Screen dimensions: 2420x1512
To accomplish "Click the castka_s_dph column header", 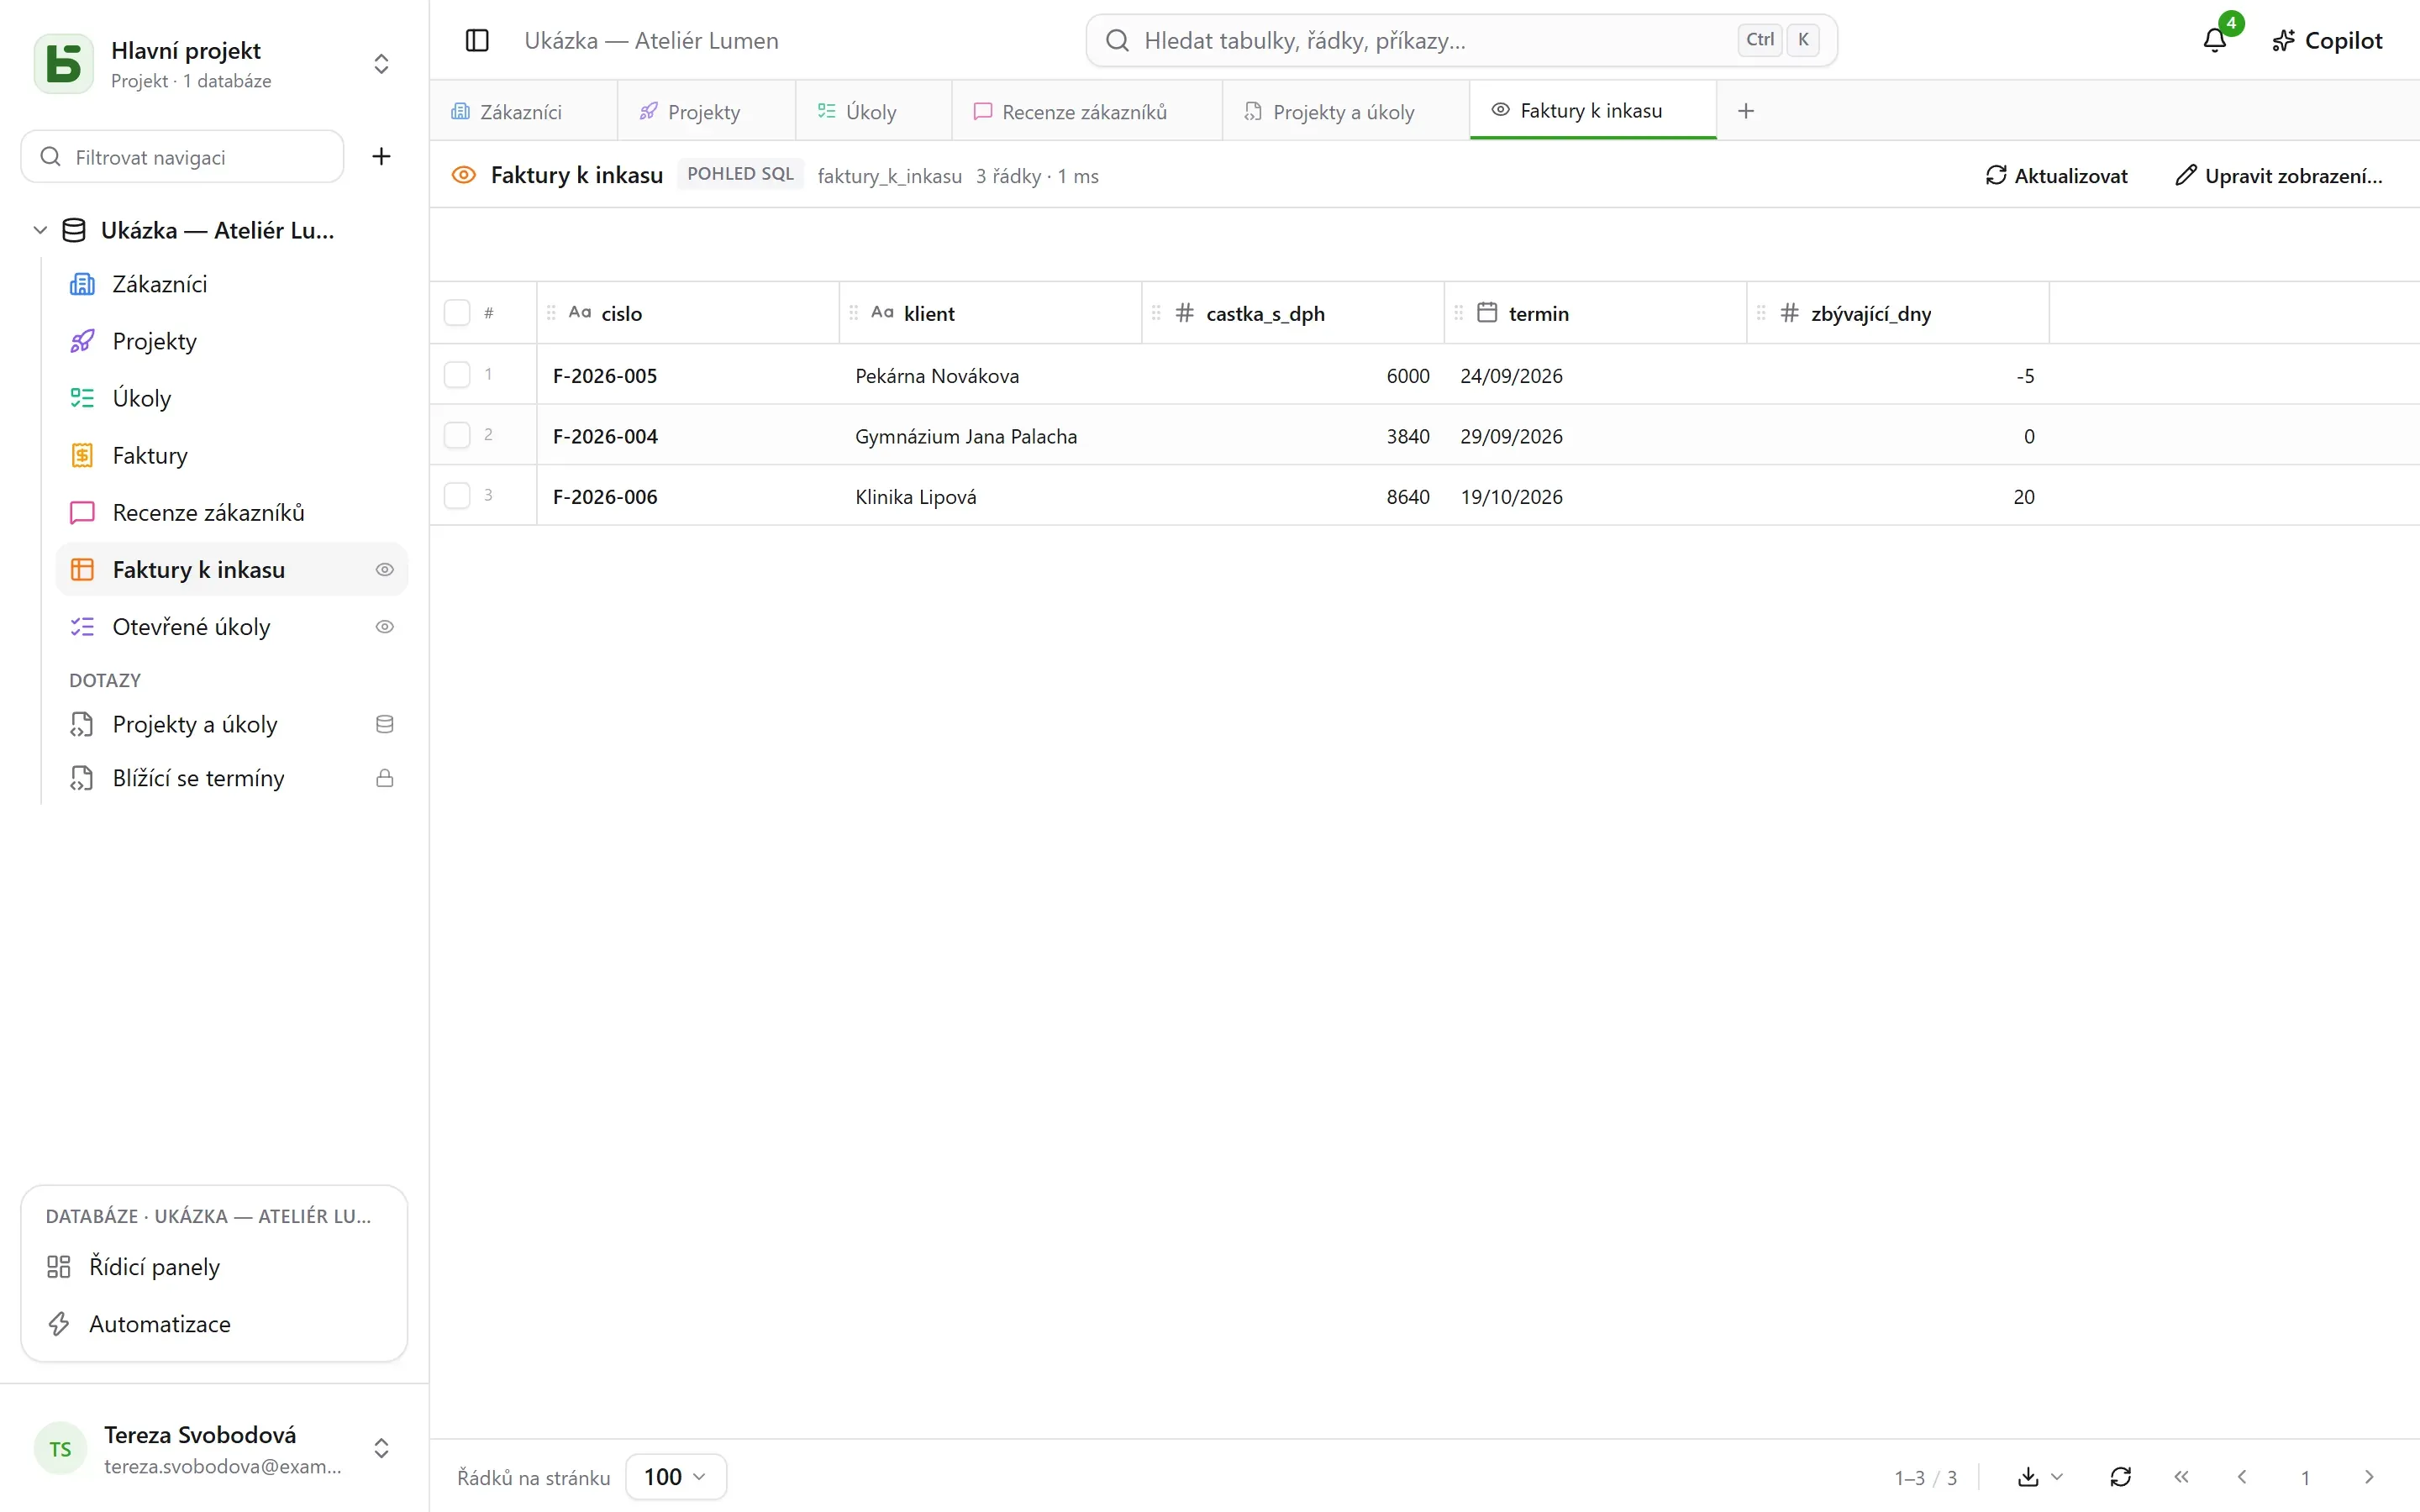I will 1293,313.
